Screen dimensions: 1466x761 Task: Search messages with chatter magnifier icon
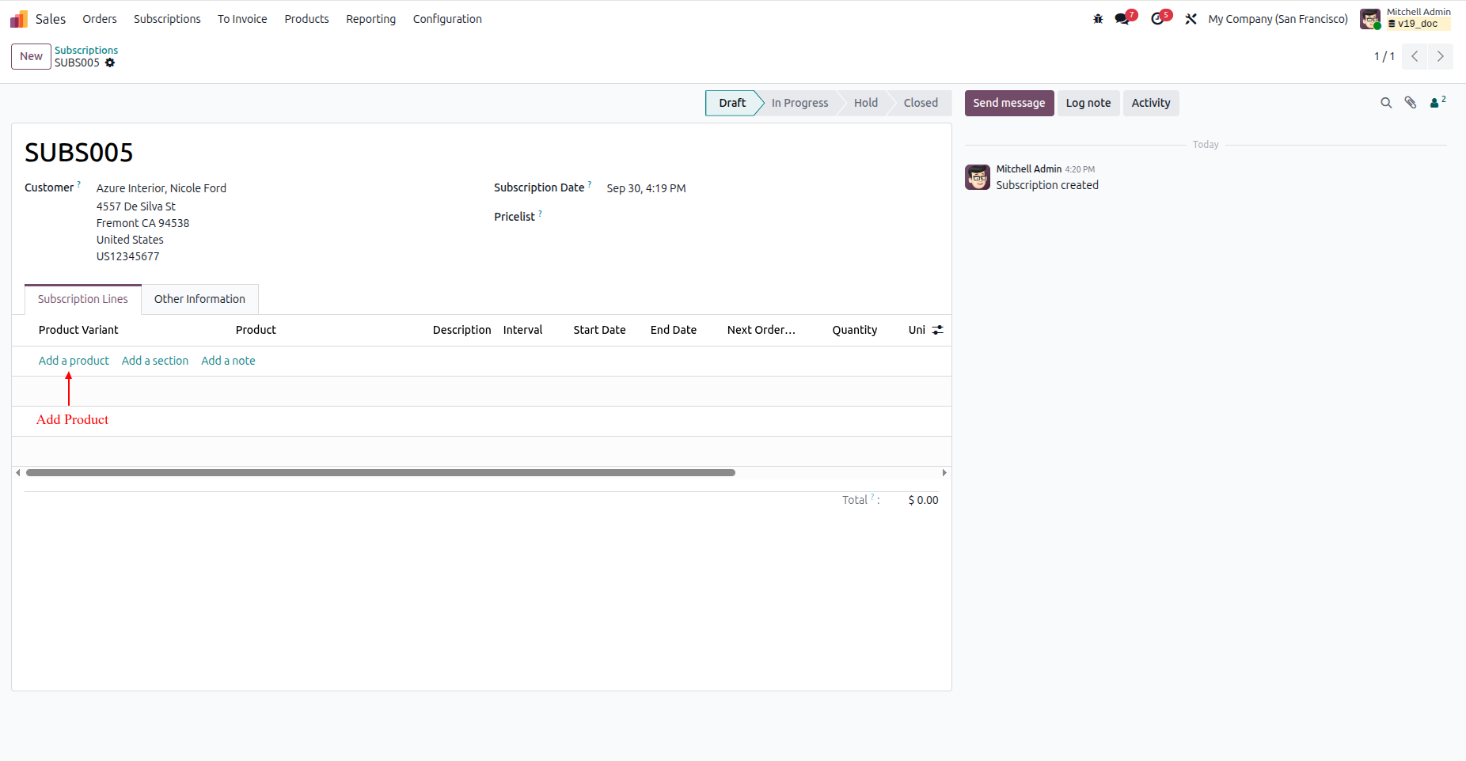pos(1386,103)
